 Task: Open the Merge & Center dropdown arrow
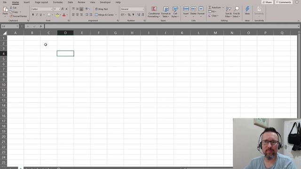116,15
